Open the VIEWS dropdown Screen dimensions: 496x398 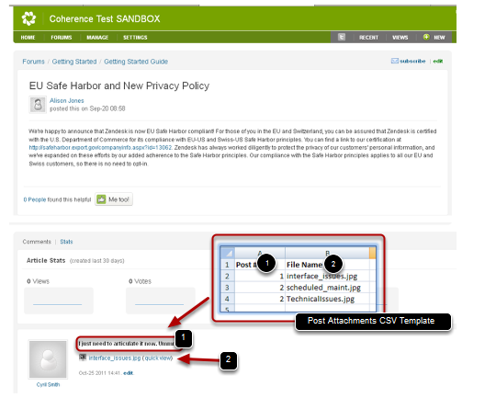pyautogui.click(x=400, y=38)
